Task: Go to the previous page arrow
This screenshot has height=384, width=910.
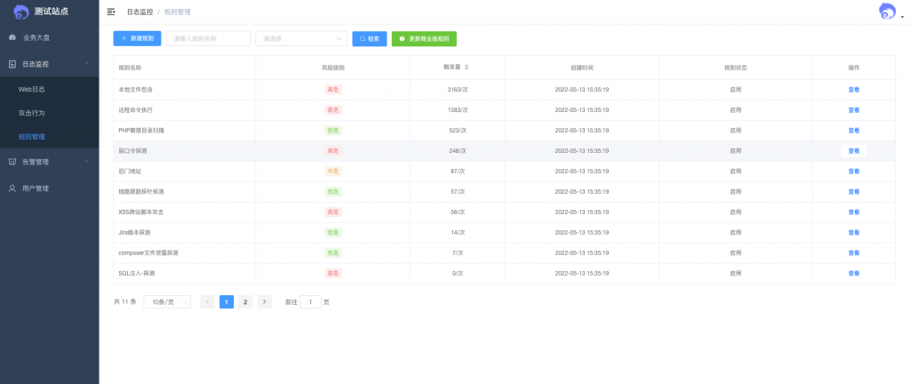Action: [207, 302]
